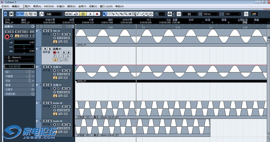Open the Pool window
This screenshot has height=142, width=270.
coord(31,14)
